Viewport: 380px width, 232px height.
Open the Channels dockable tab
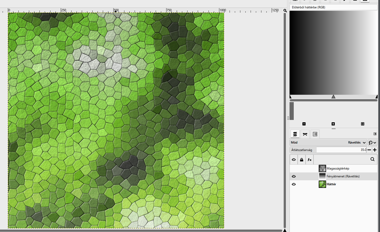[315, 134]
